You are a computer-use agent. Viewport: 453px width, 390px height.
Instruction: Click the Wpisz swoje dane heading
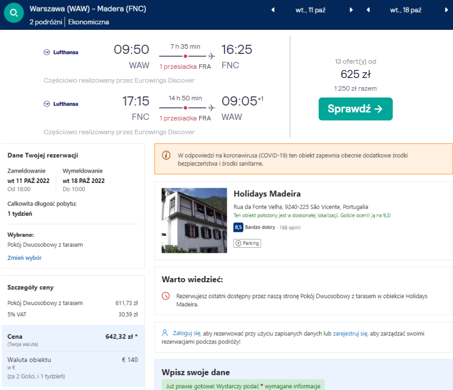pyautogui.click(x=196, y=372)
